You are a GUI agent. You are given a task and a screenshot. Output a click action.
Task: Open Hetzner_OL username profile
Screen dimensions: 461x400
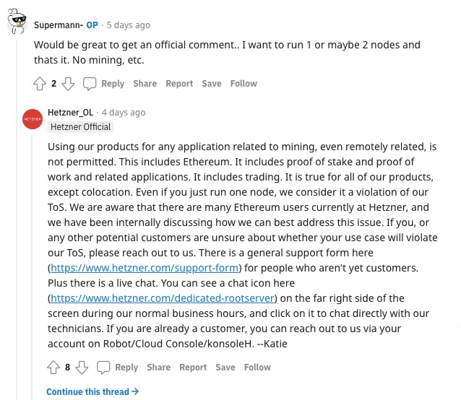[x=70, y=113]
